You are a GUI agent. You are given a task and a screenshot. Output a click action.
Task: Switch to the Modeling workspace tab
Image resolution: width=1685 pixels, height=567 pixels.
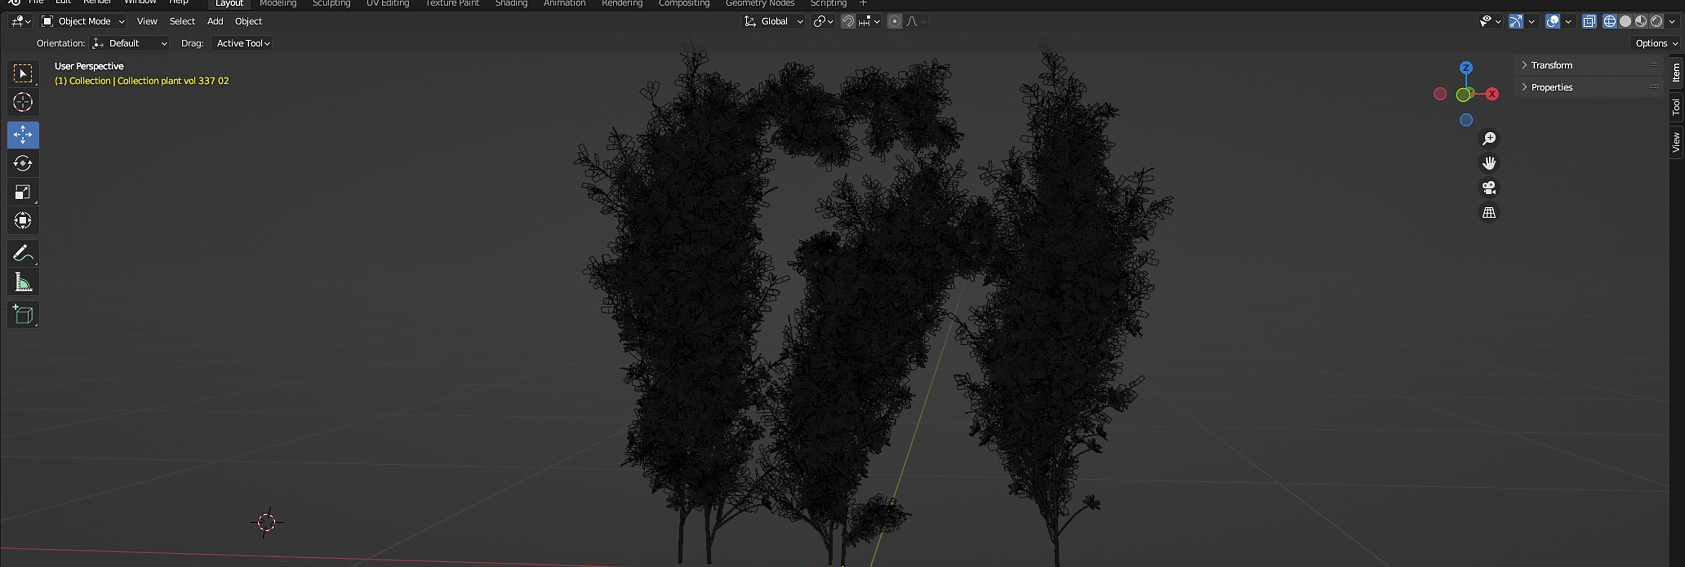(x=278, y=3)
